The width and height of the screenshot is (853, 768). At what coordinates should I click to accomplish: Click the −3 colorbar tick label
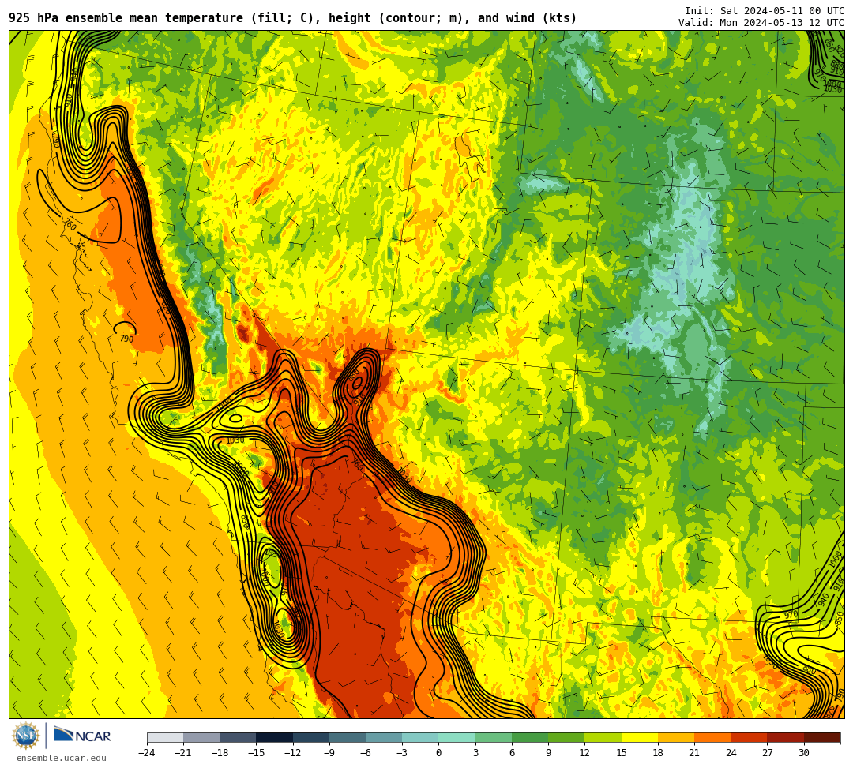402,753
